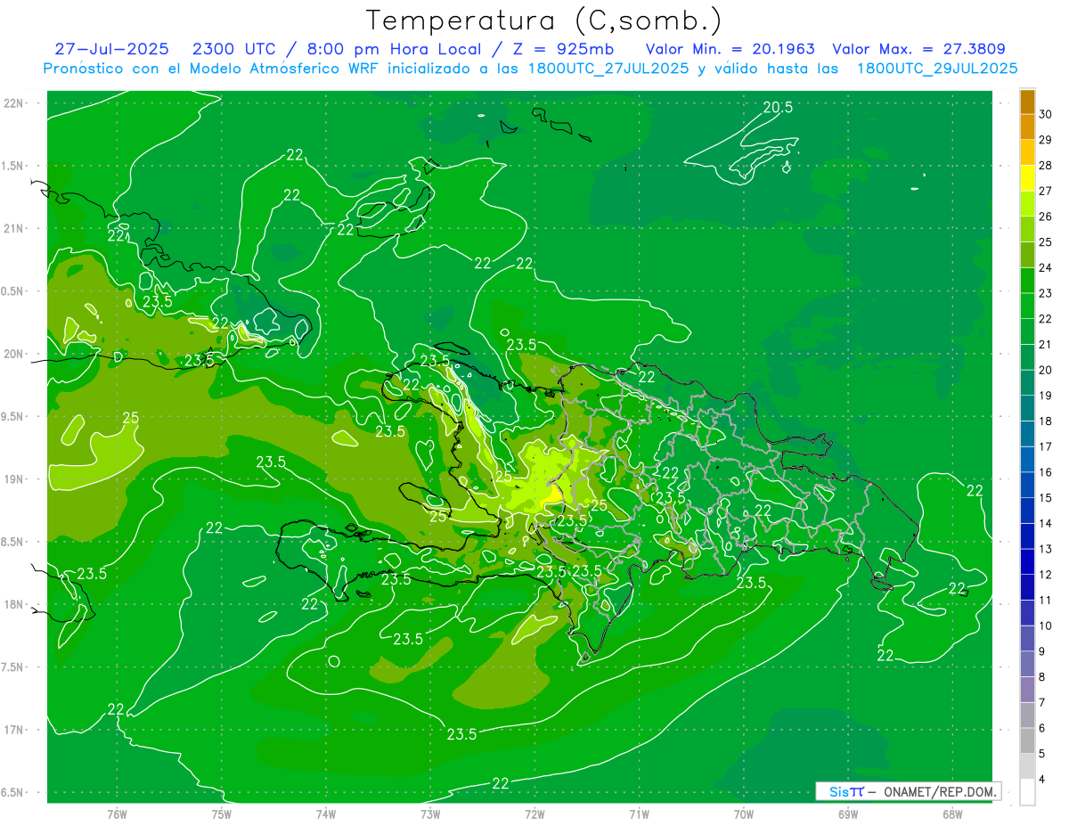Screen dimensions: 1069x826
Task: Click the "Valor Max. = 27.3809" value
Action: coord(918,49)
